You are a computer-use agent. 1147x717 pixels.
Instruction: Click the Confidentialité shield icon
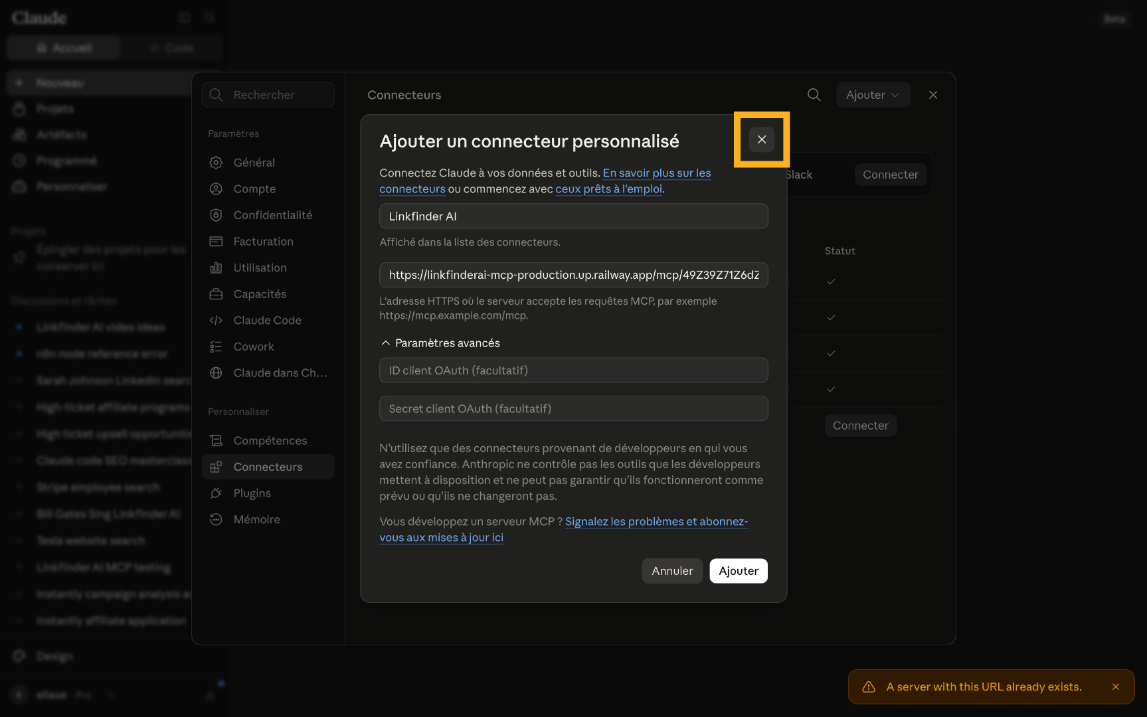coord(216,215)
